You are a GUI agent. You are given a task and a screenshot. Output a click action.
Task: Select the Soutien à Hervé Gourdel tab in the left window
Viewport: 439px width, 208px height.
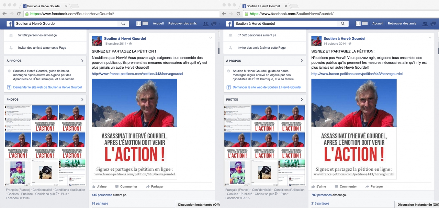[x=44, y=6]
